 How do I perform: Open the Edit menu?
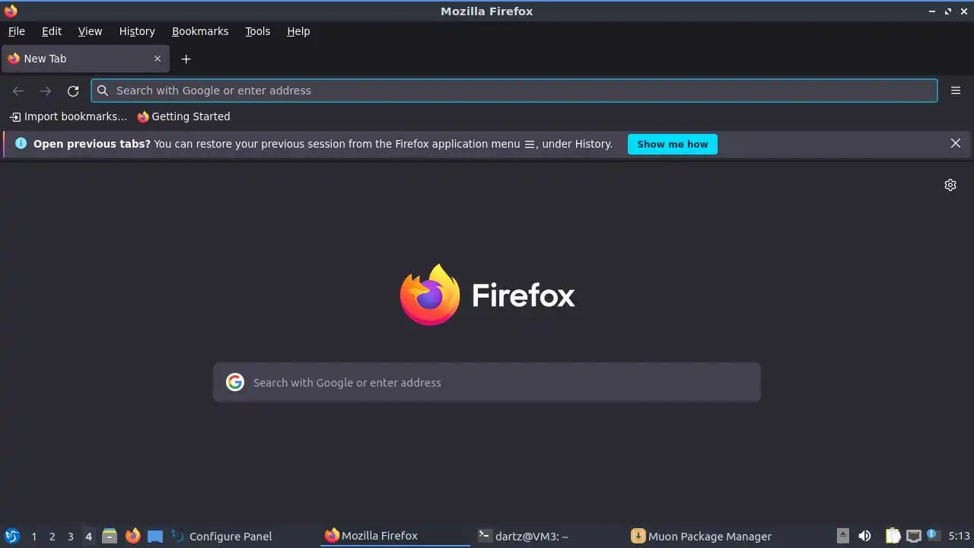52,31
